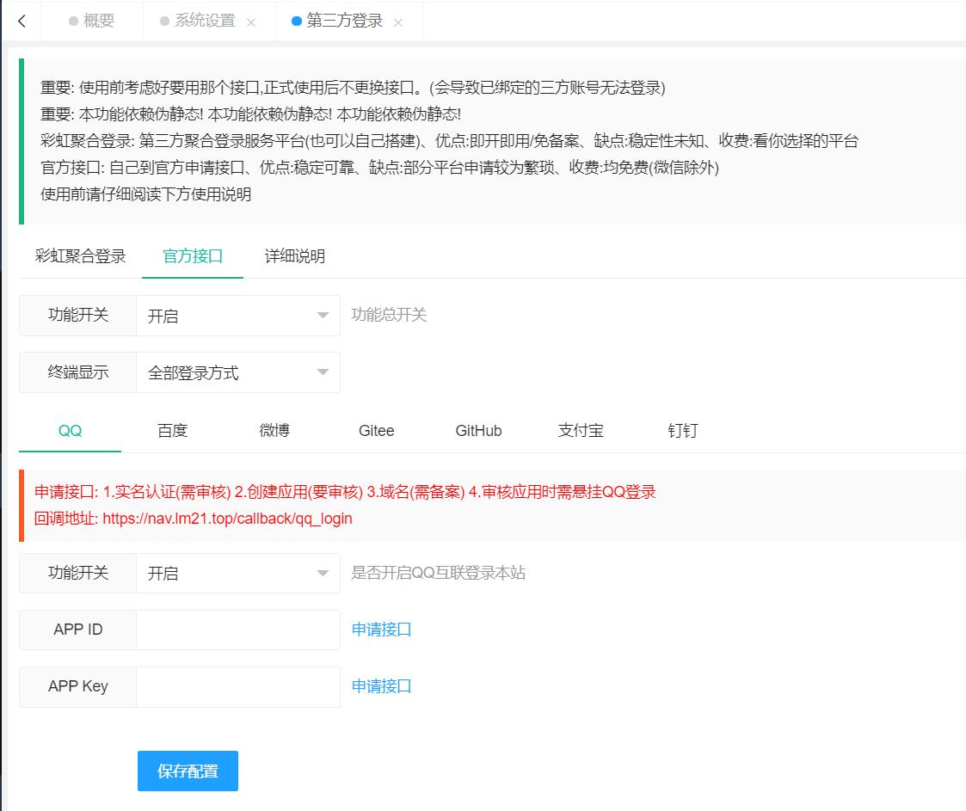966x811 pixels.
Task: Close the 第三方登录 tab
Action: point(398,22)
